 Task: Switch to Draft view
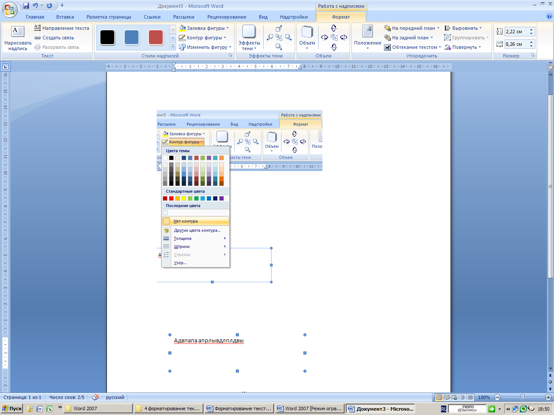point(470,397)
